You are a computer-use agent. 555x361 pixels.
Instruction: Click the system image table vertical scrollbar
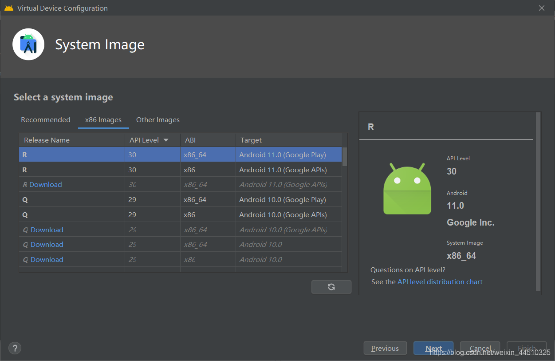tap(345, 156)
